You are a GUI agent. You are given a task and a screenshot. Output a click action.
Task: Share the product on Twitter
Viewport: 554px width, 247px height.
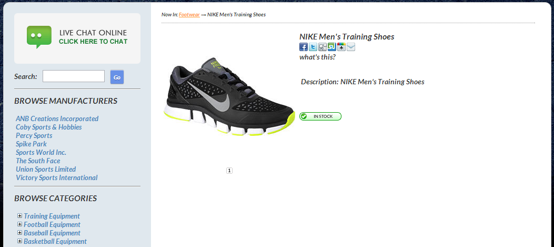coord(313,47)
